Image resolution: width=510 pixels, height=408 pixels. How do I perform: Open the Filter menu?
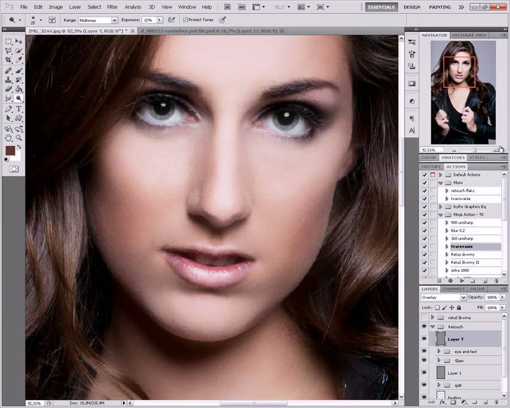(x=112, y=7)
